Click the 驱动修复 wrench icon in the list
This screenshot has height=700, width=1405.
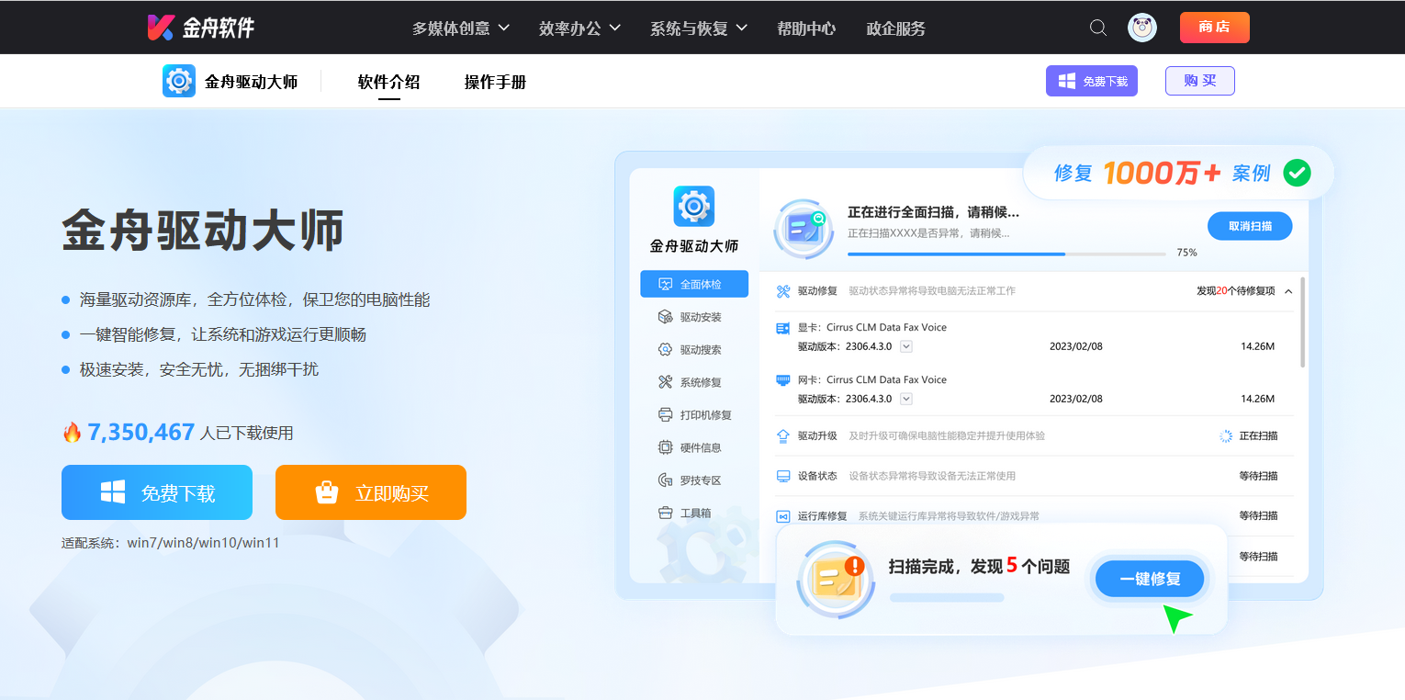(783, 291)
